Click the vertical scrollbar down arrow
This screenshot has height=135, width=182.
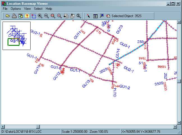[x=179, y=123]
